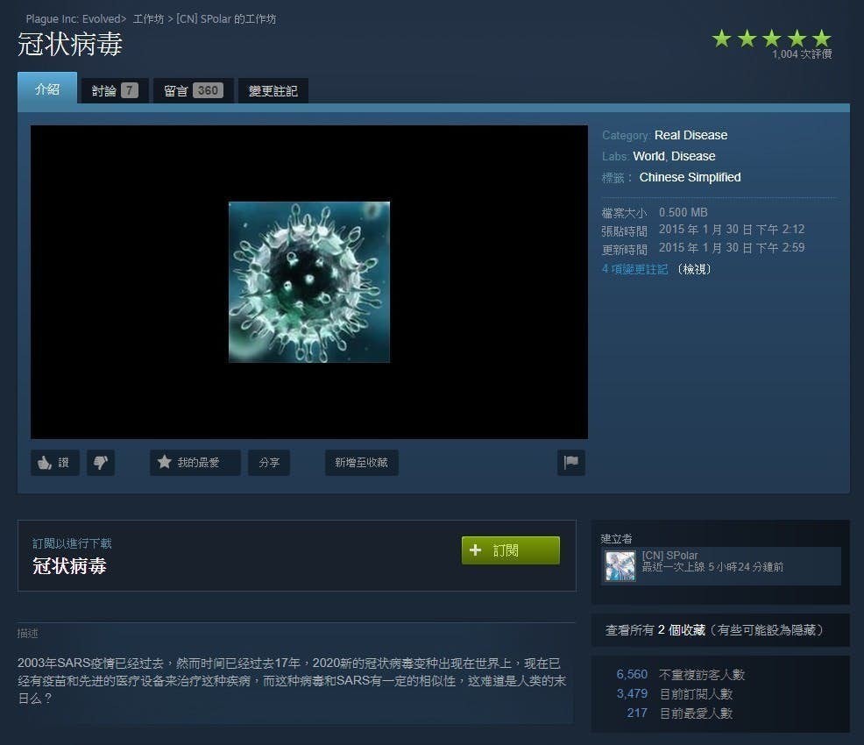864x745 pixels.
Task: Open creator profile [CN] SPolar
Action: pyautogui.click(x=671, y=554)
